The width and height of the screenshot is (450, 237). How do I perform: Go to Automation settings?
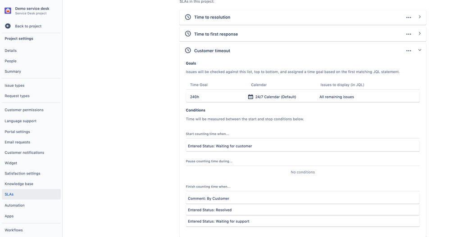[x=14, y=205]
